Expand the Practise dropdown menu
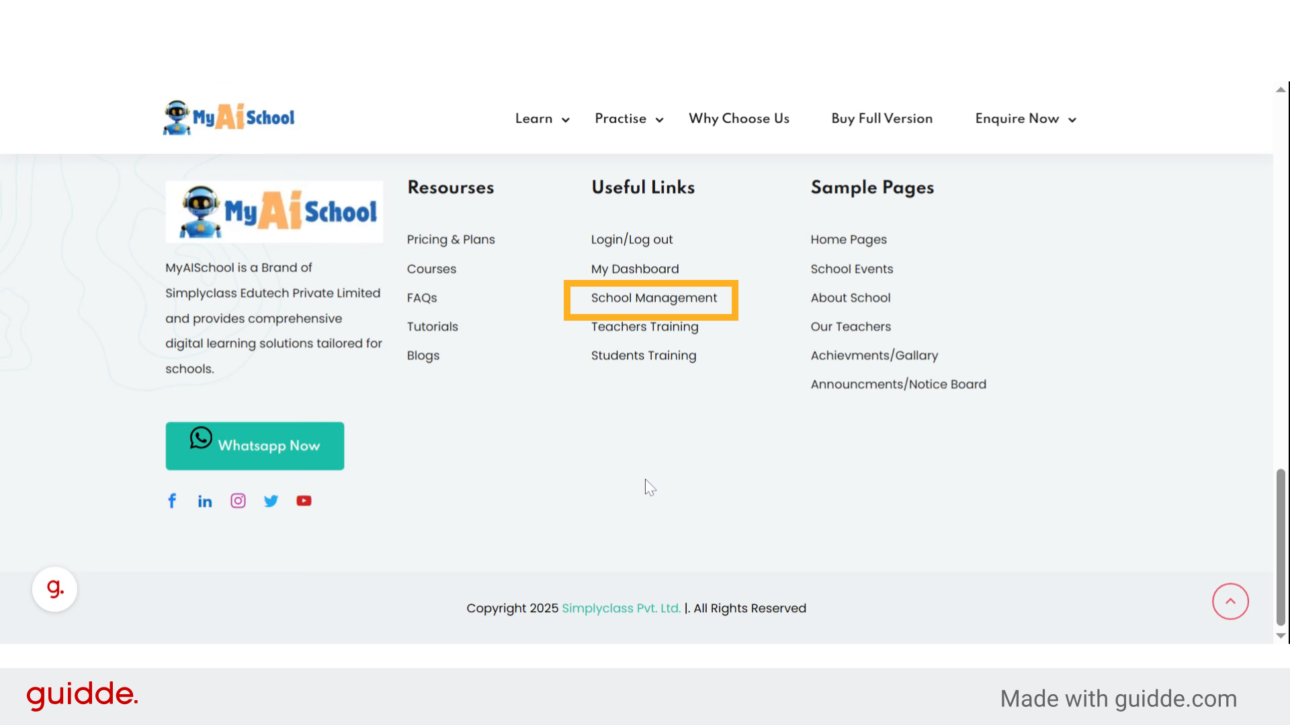The width and height of the screenshot is (1290, 725). coord(628,119)
